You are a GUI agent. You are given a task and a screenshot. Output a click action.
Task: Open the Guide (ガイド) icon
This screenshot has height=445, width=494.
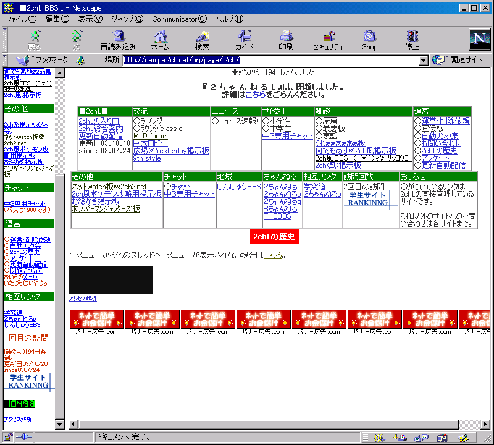pos(244,40)
